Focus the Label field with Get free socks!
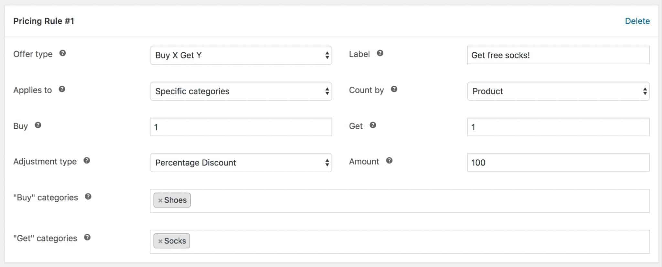Viewport: 662px width, 267px height. pyautogui.click(x=558, y=55)
